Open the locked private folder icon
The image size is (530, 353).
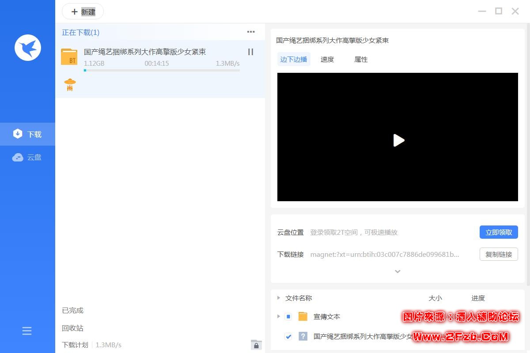pyautogui.click(x=256, y=345)
